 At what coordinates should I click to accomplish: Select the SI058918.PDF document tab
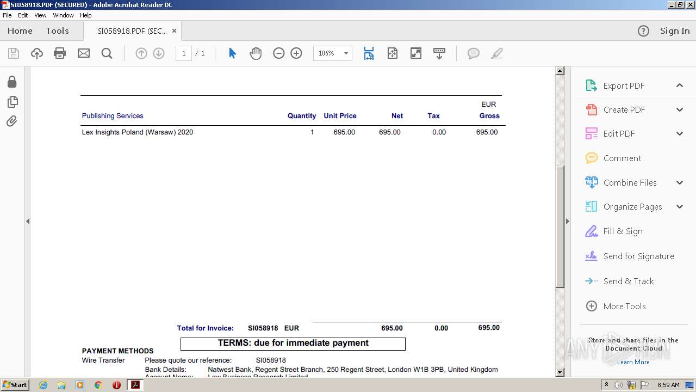(x=132, y=31)
